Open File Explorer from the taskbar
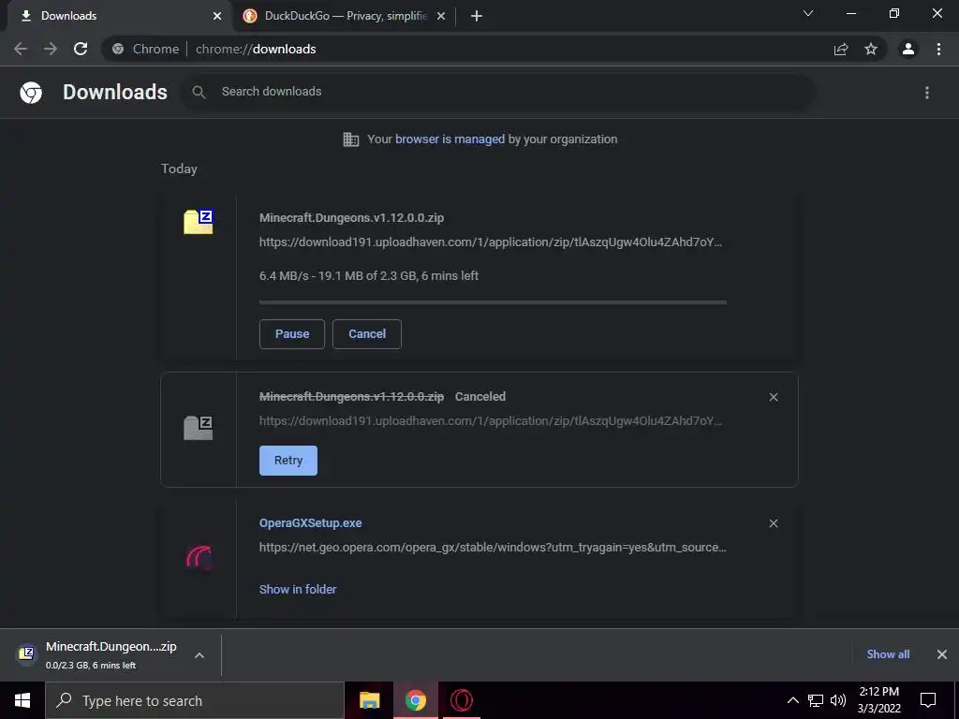 pyautogui.click(x=369, y=700)
